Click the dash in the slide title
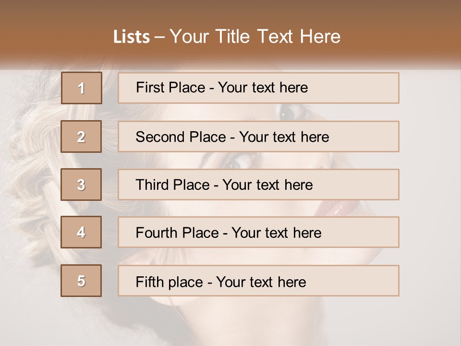The image size is (461, 346). point(160,37)
